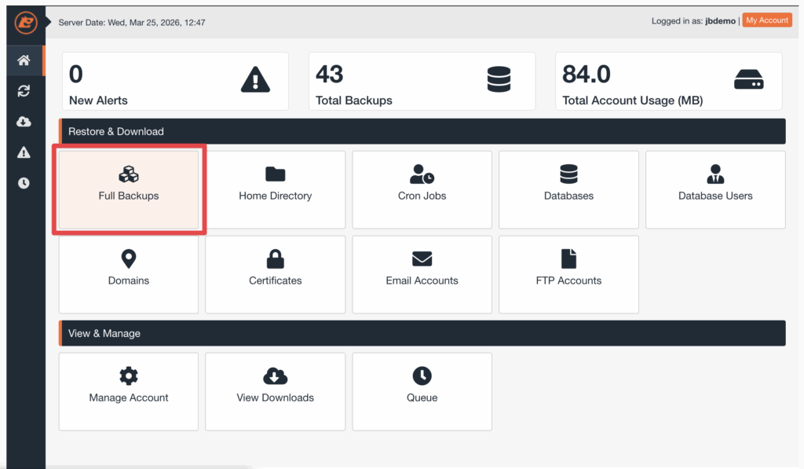Viewport: 804px width, 469px height.
Task: Open the Domains tile
Action: click(x=129, y=274)
